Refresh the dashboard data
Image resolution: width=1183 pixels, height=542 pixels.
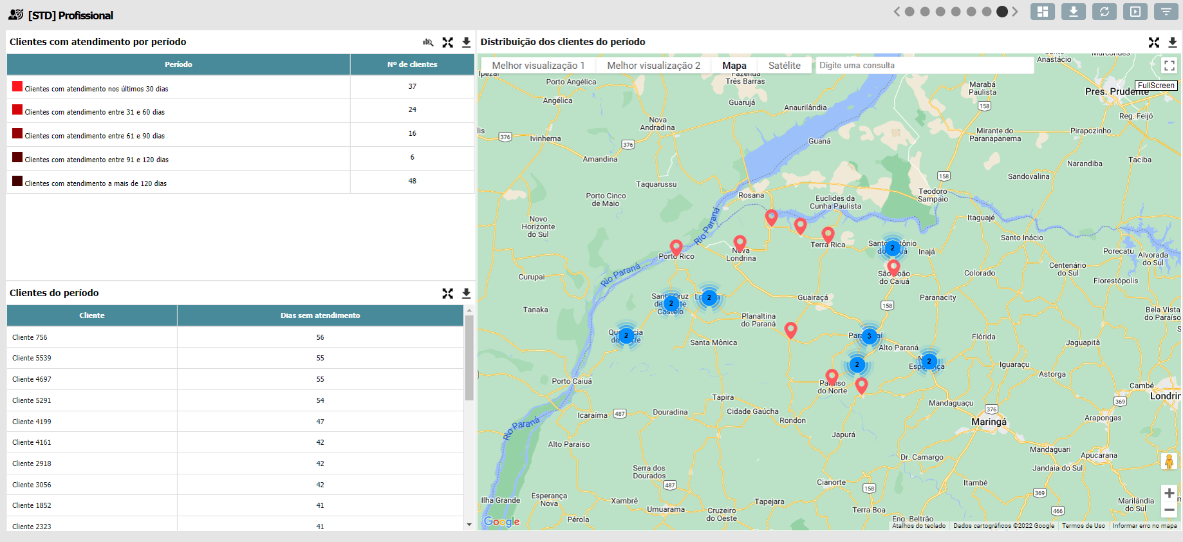[1104, 12]
